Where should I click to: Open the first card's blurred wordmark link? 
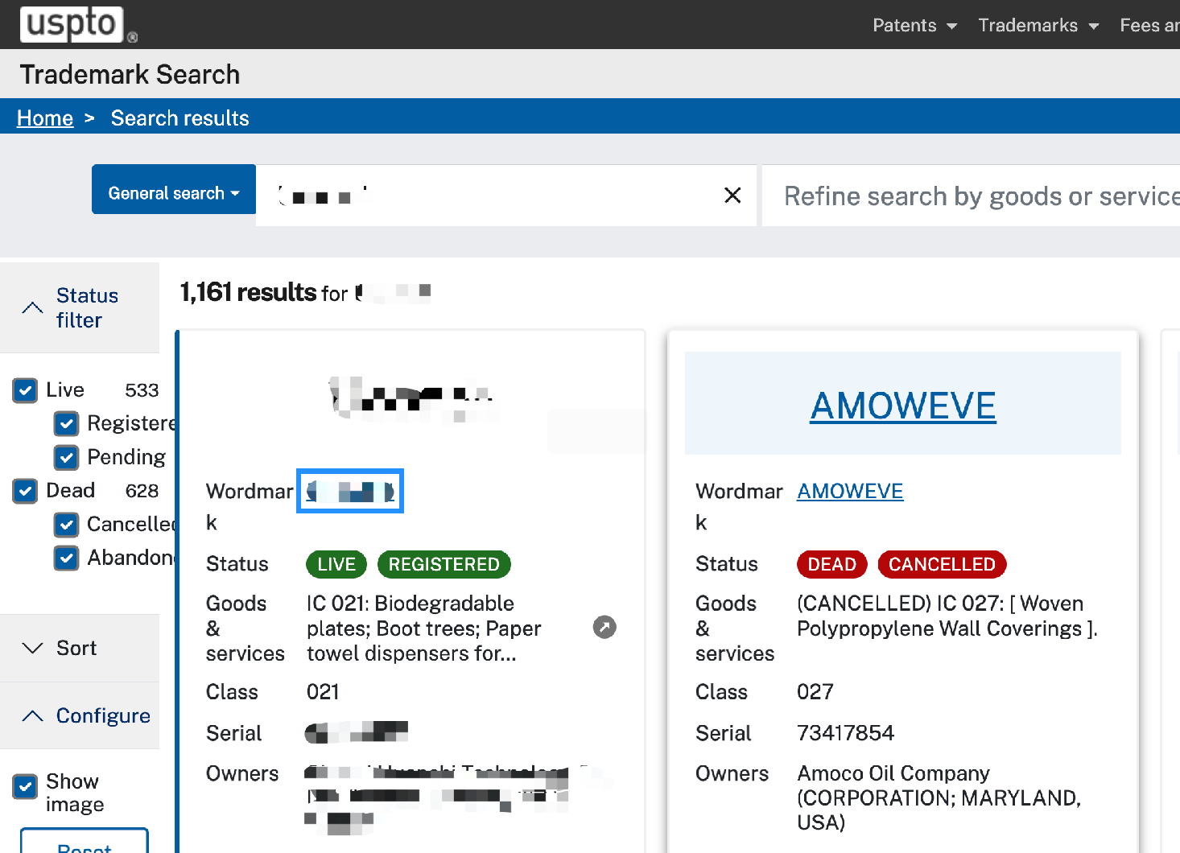pyautogui.click(x=350, y=491)
